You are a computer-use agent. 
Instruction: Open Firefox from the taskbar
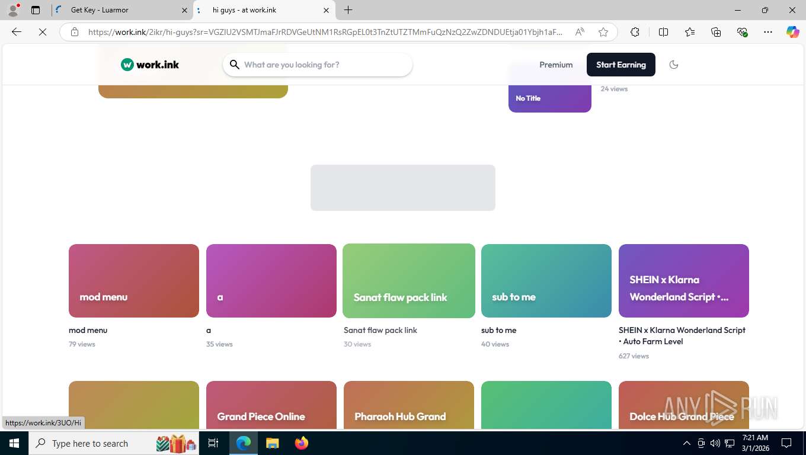point(302,443)
